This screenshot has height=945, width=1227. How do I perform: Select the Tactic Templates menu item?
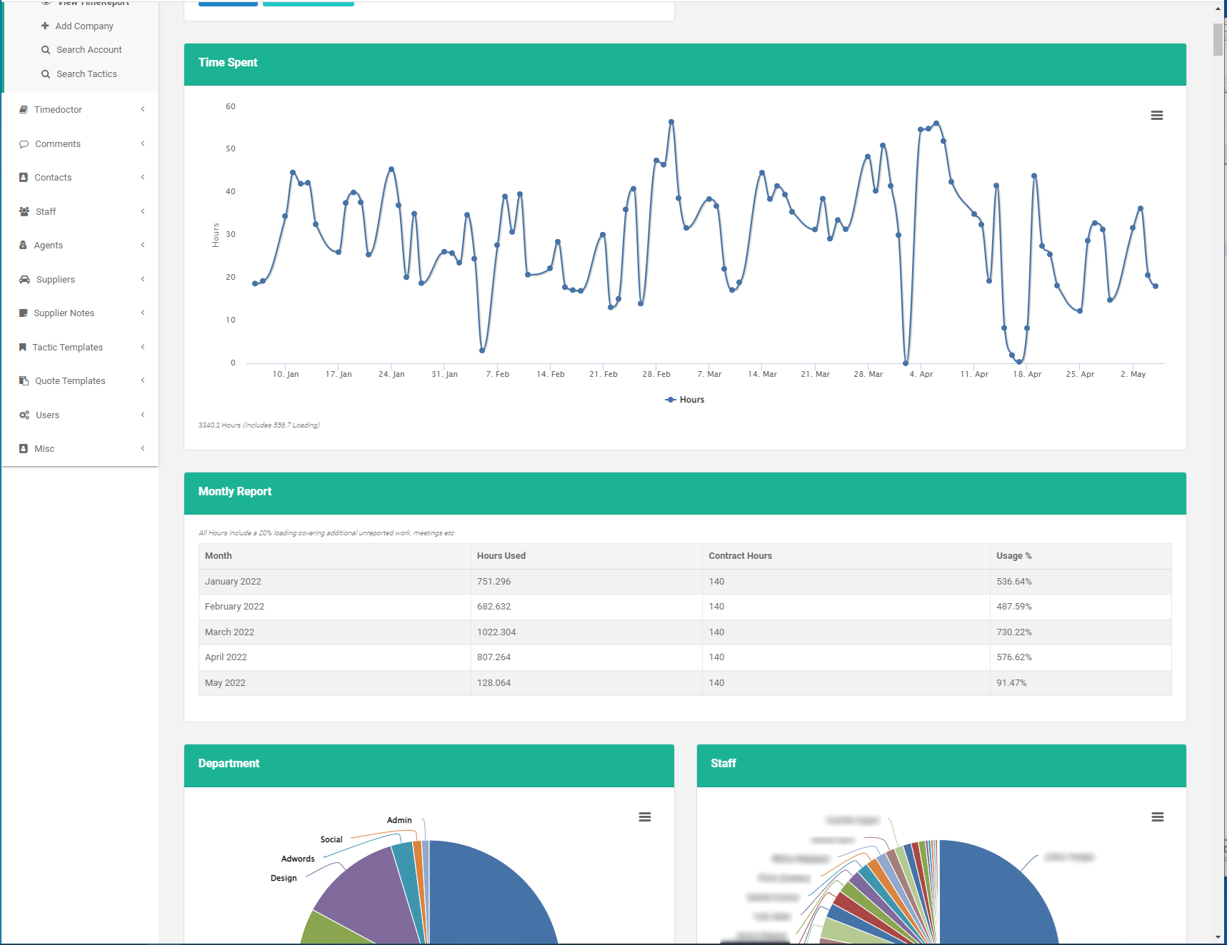coord(68,348)
